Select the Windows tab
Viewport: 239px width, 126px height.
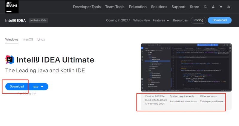pos(12,40)
